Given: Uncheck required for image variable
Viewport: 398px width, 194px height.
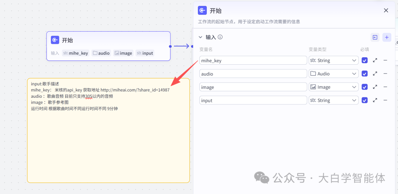Looking at the screenshot, I should click(x=364, y=87).
